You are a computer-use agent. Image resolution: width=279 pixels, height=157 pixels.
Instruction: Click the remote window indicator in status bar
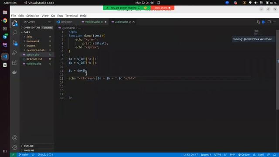[13, 155]
